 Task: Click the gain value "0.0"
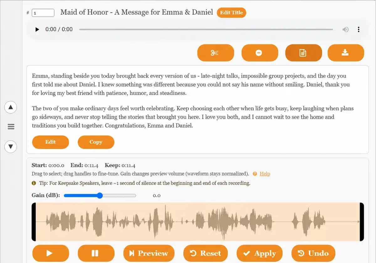click(157, 196)
